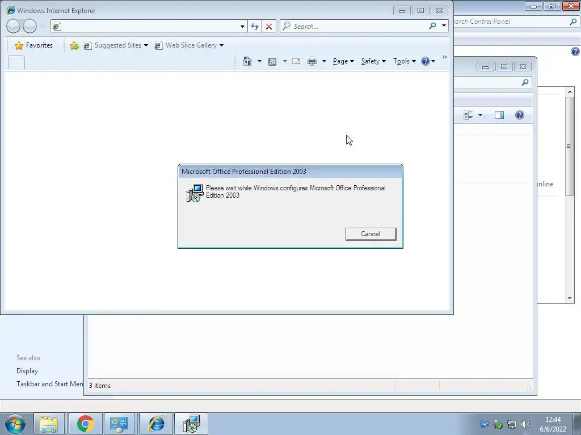The width and height of the screenshot is (581, 435).
Task: Open Control Panel taskbar button
Action: [x=119, y=424]
